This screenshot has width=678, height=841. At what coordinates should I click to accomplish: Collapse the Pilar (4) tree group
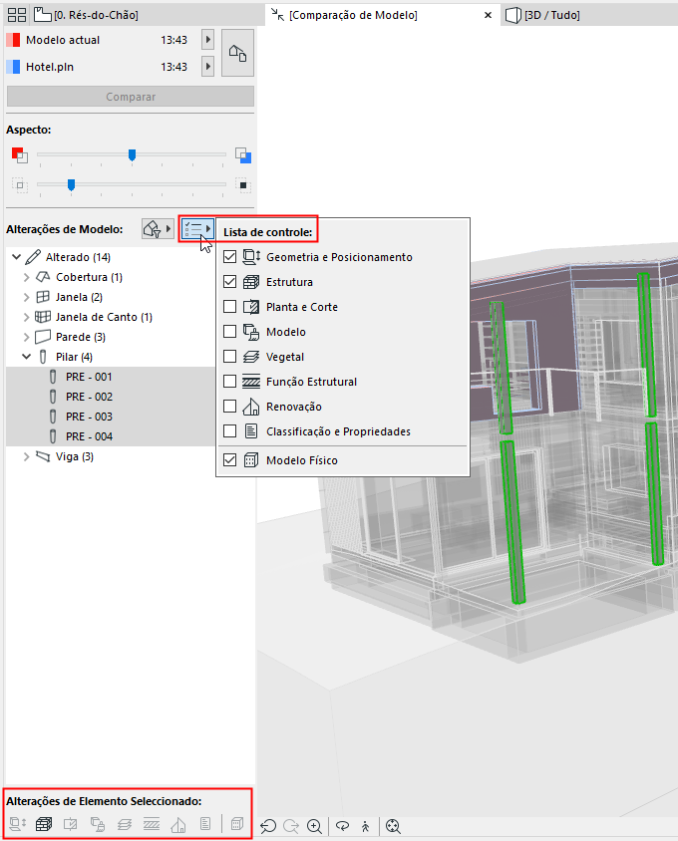pos(26,357)
